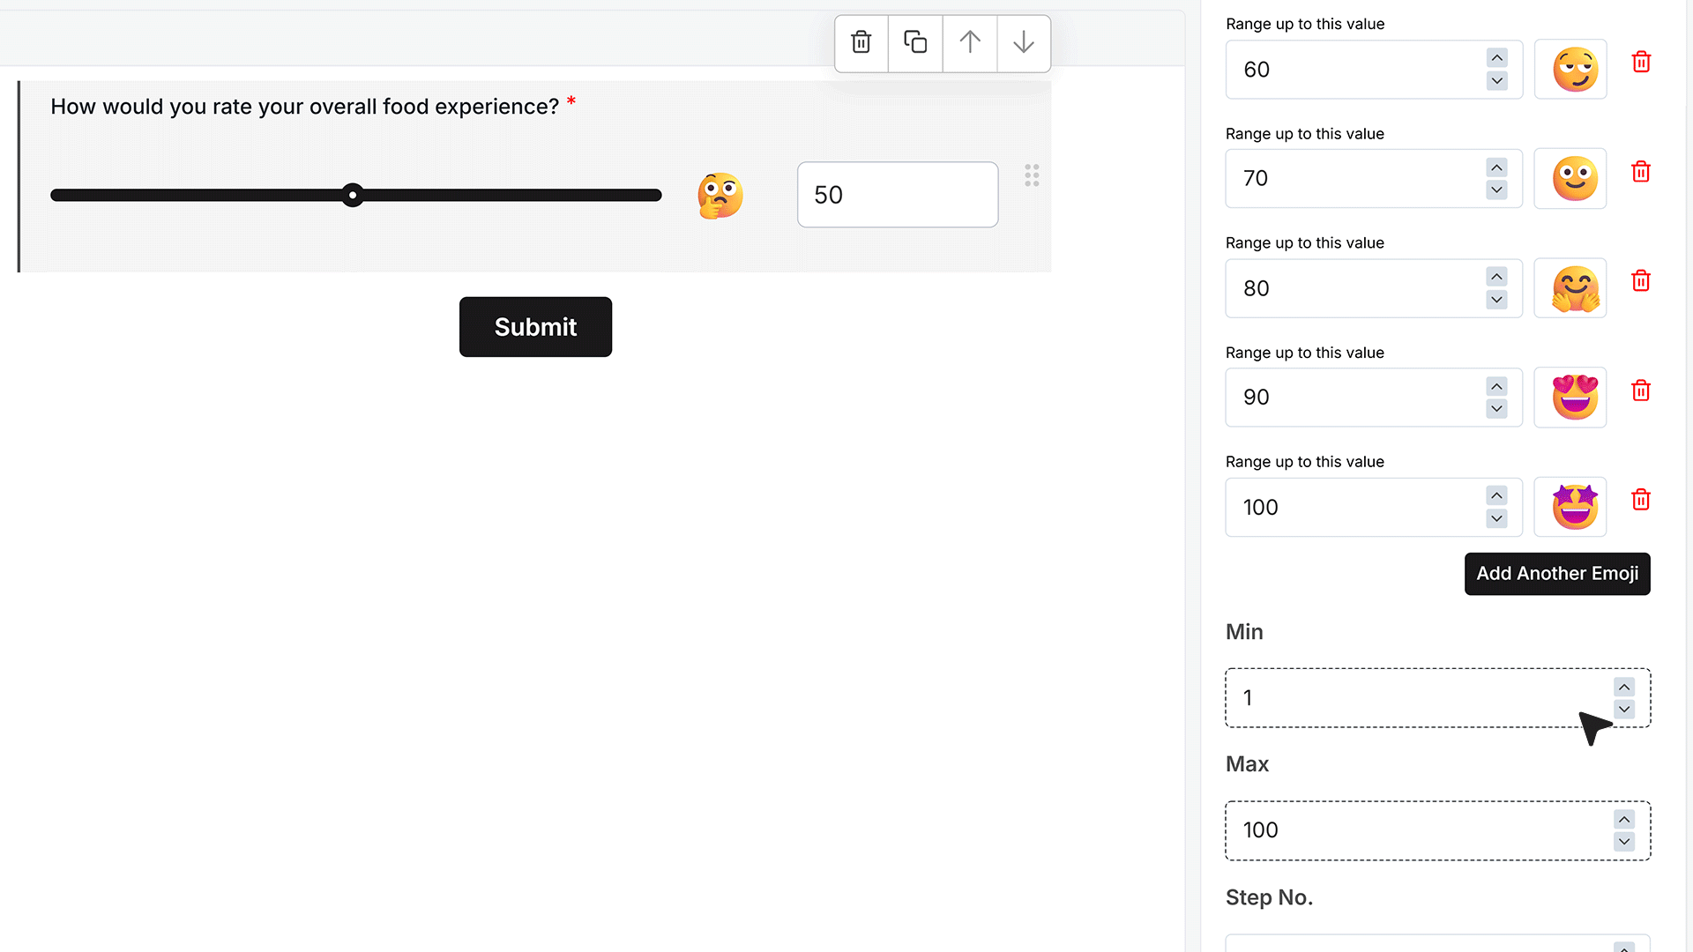This screenshot has height=952, width=1693.
Task: Grab the drag handle beside the slider question
Action: pos(1032,175)
